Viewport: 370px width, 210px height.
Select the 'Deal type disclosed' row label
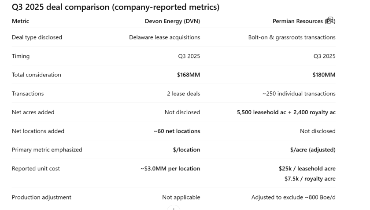coord(37,37)
